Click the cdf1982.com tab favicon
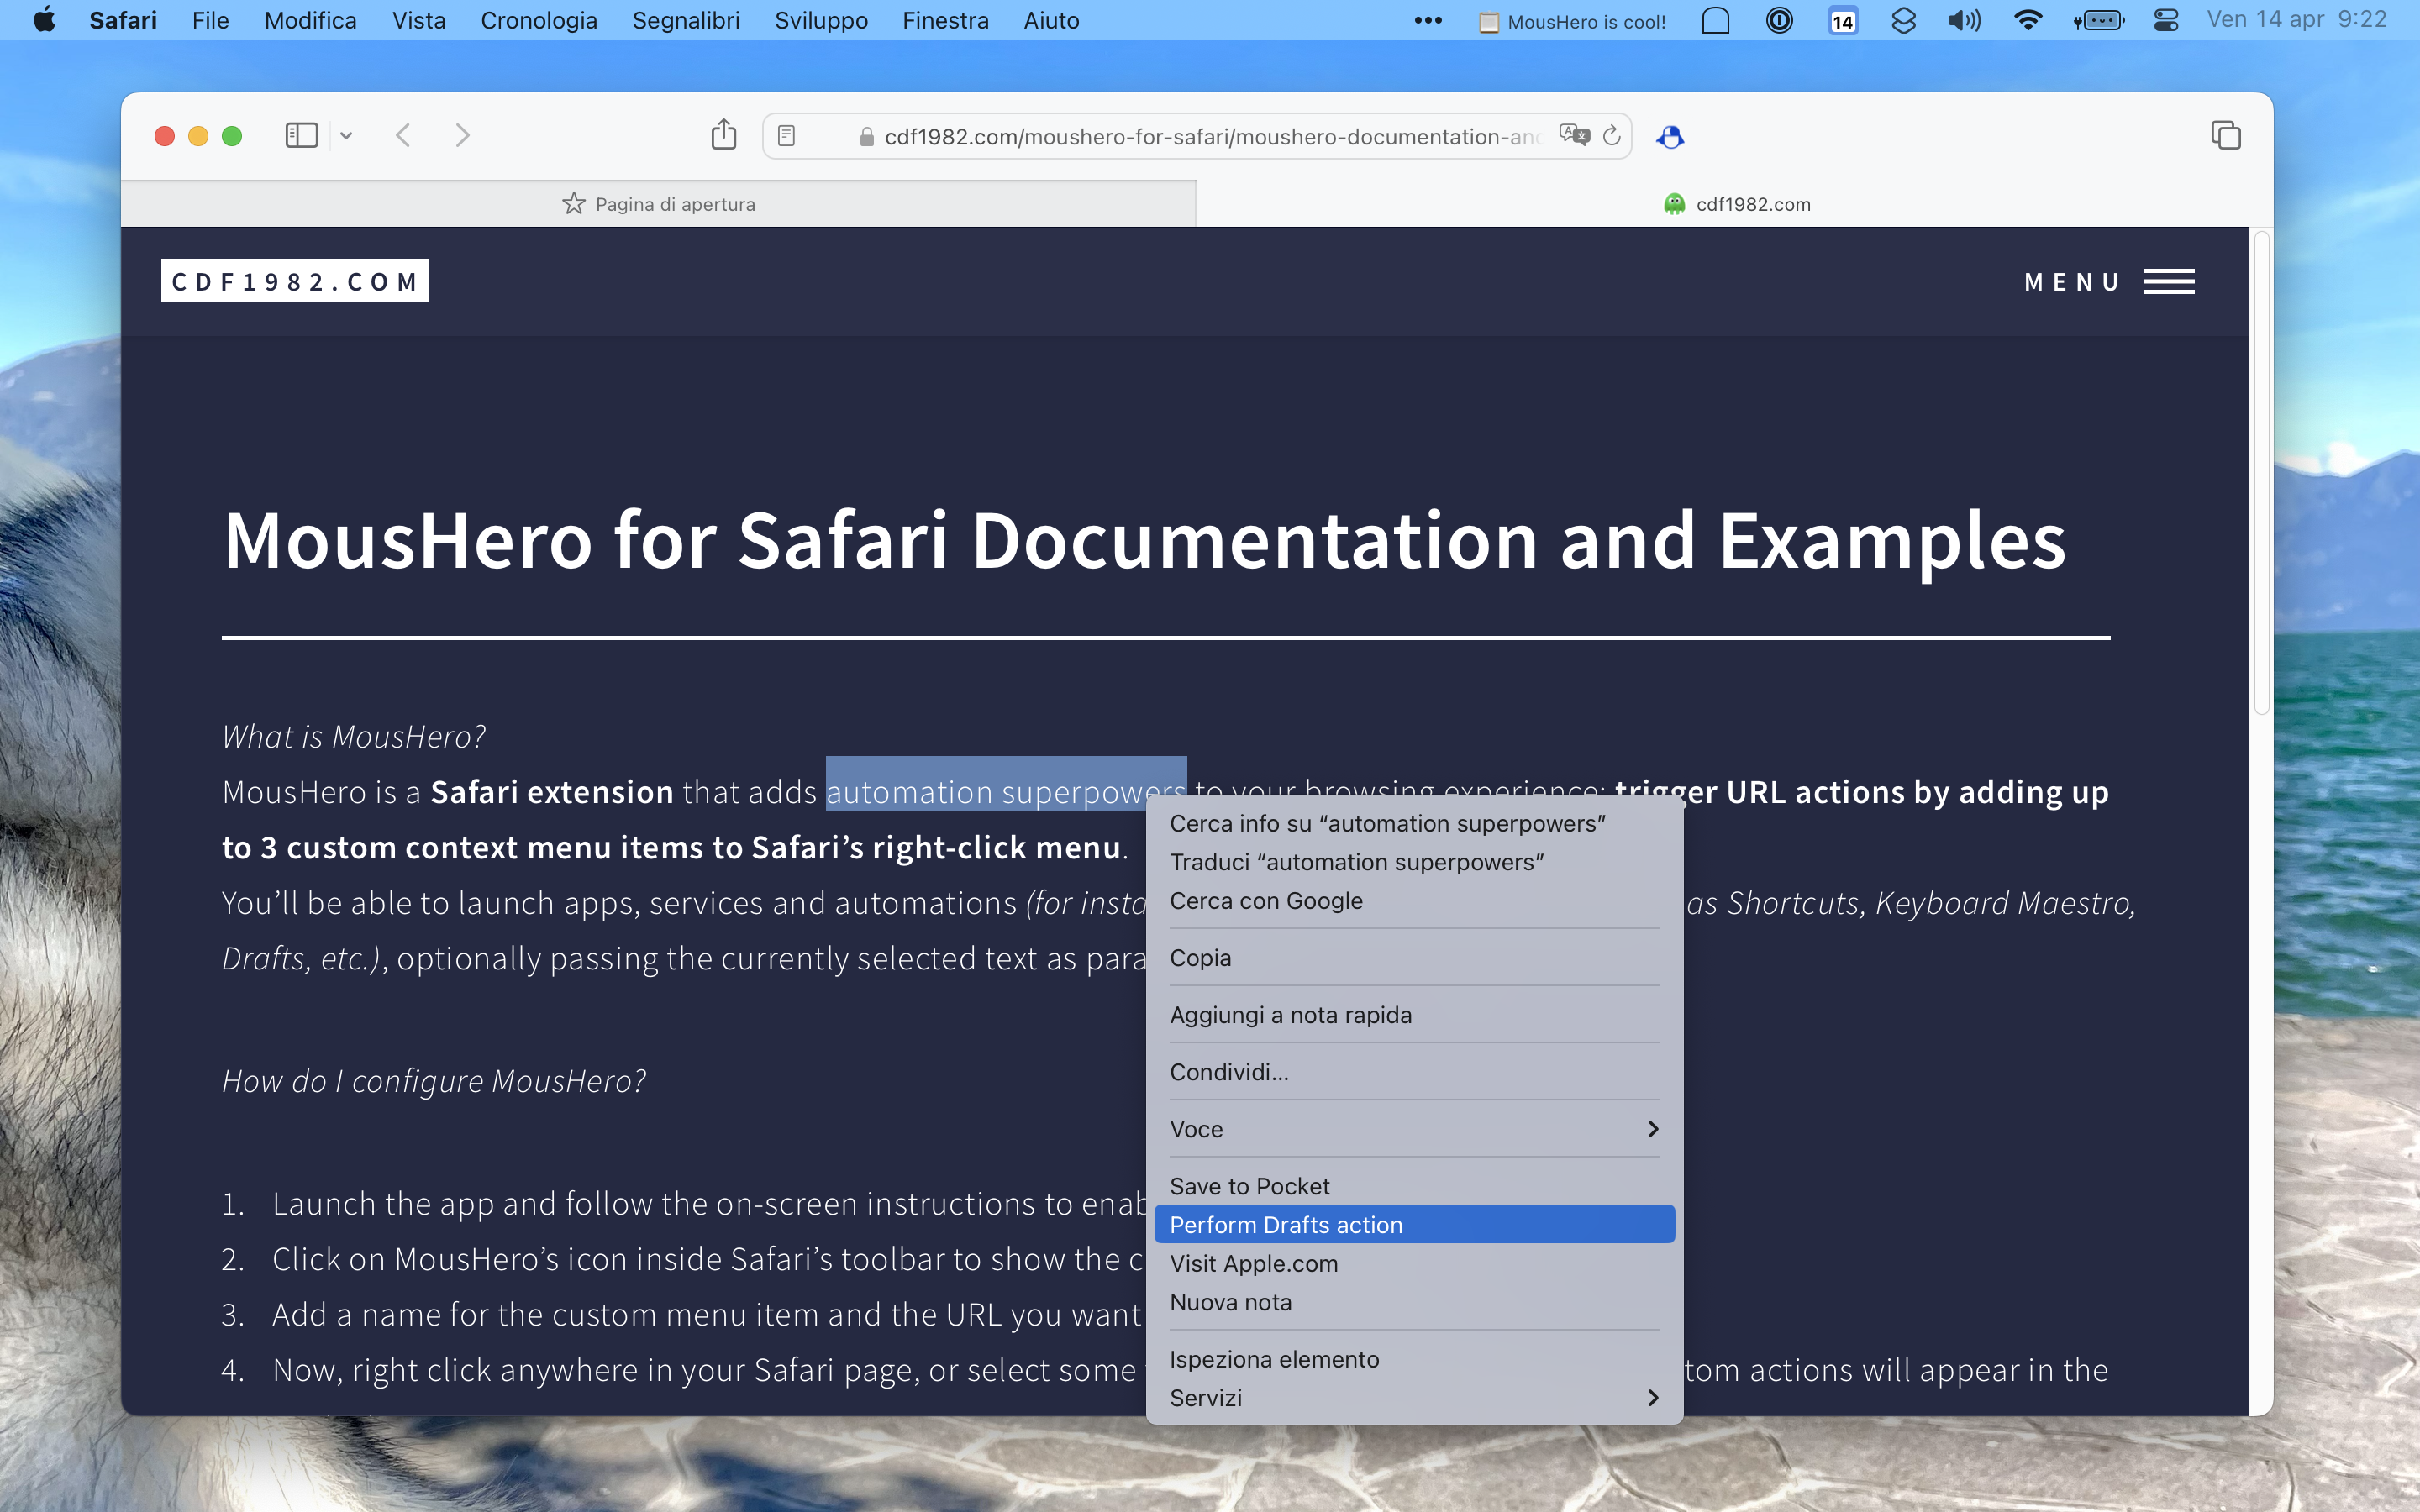The image size is (2420, 1512). click(x=1674, y=204)
